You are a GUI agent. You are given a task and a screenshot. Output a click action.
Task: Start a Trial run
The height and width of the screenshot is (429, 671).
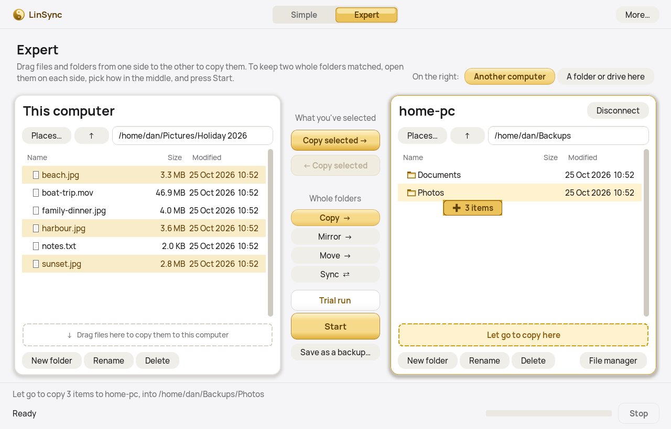(335, 300)
